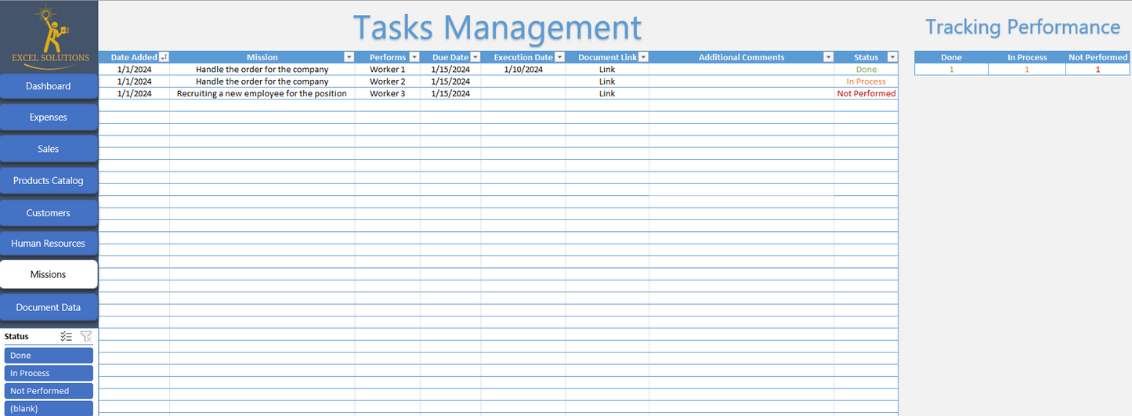Clear the Status slicer filter icon
Screen dimensions: 1132x416
pyautogui.click(x=86, y=336)
